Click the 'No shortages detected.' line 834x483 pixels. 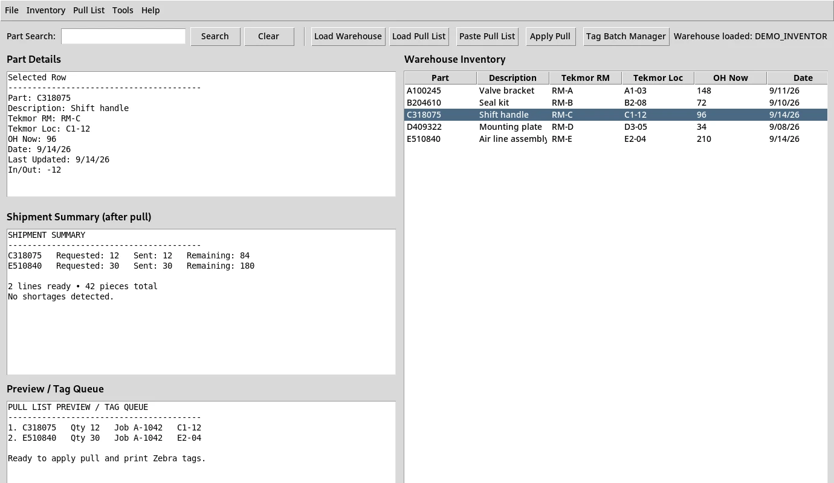61,296
